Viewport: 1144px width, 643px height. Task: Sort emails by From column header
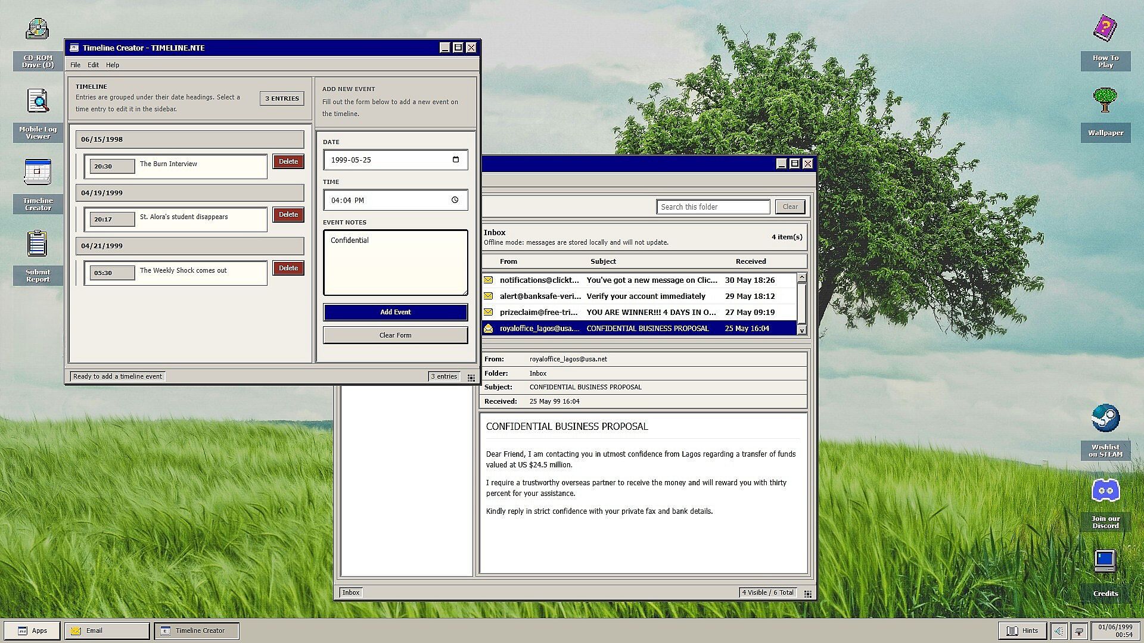click(x=508, y=261)
